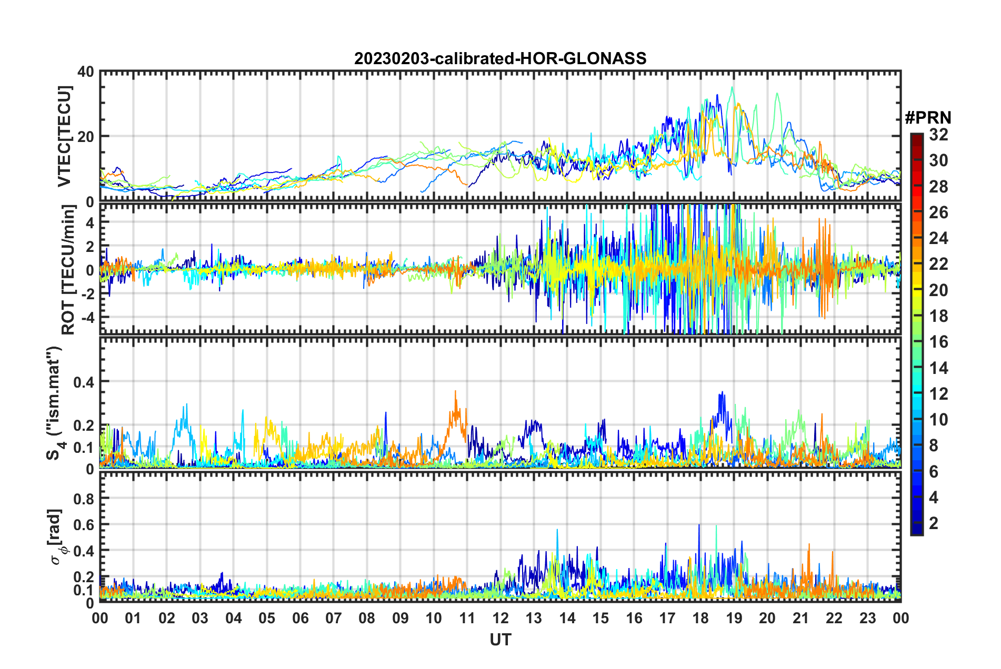Select the 0.4 tick on sigma-phi axis

(84, 551)
